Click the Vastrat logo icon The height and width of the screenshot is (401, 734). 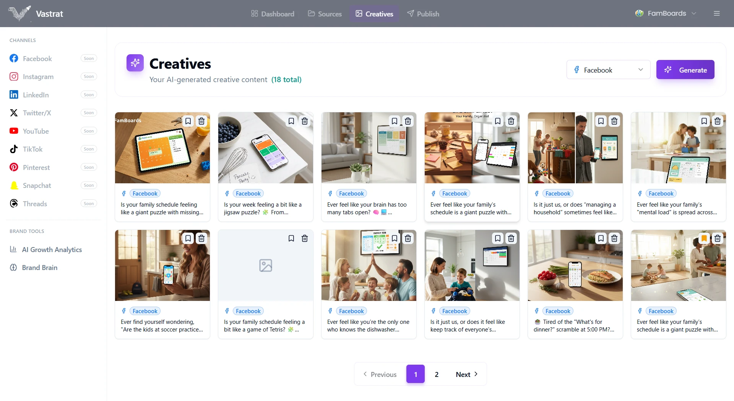19,13
